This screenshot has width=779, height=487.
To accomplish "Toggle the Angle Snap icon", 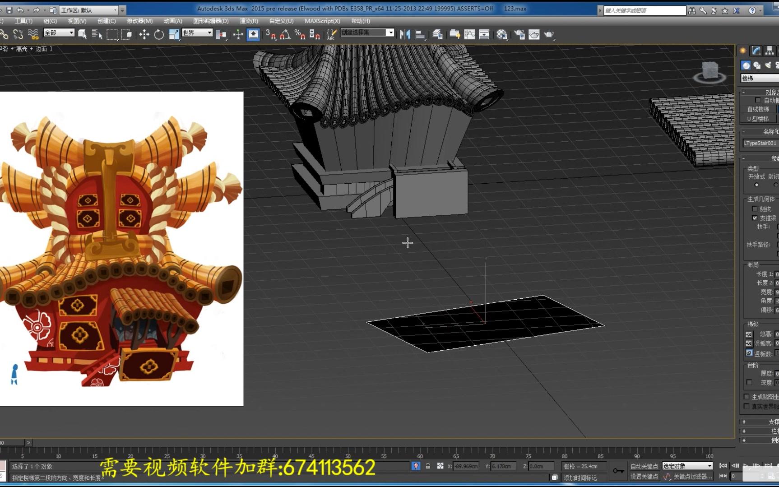I will 285,35.
